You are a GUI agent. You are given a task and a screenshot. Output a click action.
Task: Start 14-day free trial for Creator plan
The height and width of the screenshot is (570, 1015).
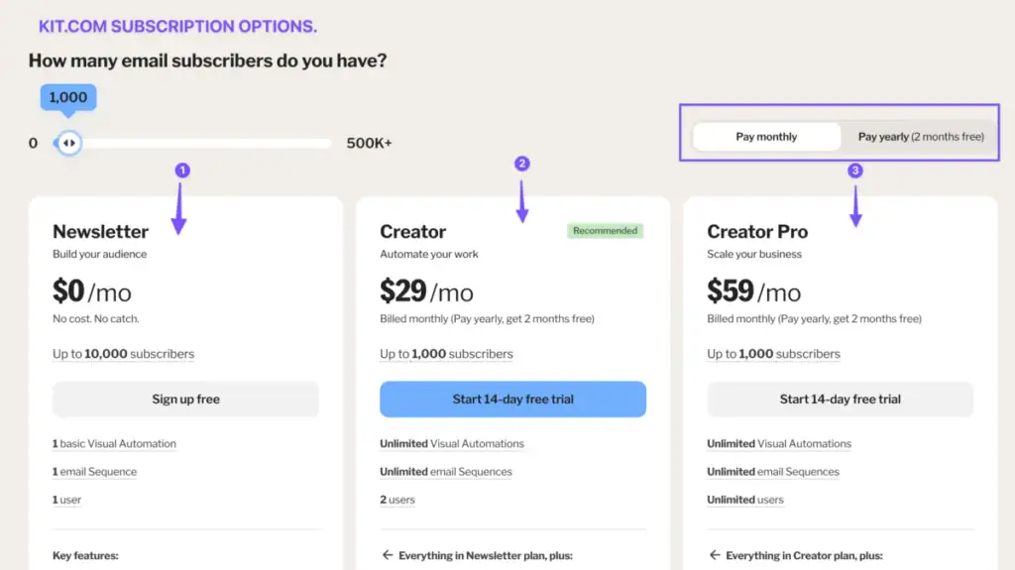(x=512, y=399)
